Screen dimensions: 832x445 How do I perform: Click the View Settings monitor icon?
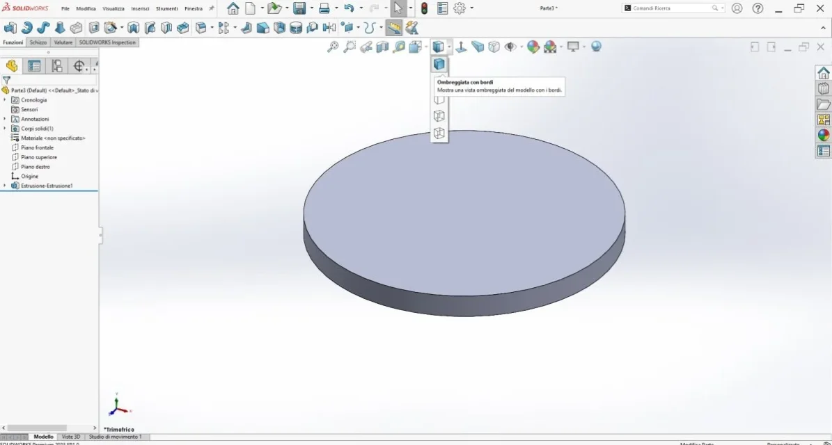click(573, 47)
